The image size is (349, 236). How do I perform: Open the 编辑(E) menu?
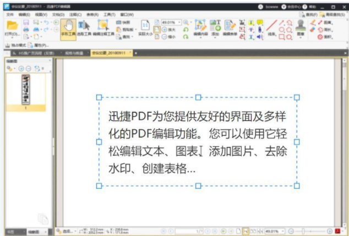24,14
